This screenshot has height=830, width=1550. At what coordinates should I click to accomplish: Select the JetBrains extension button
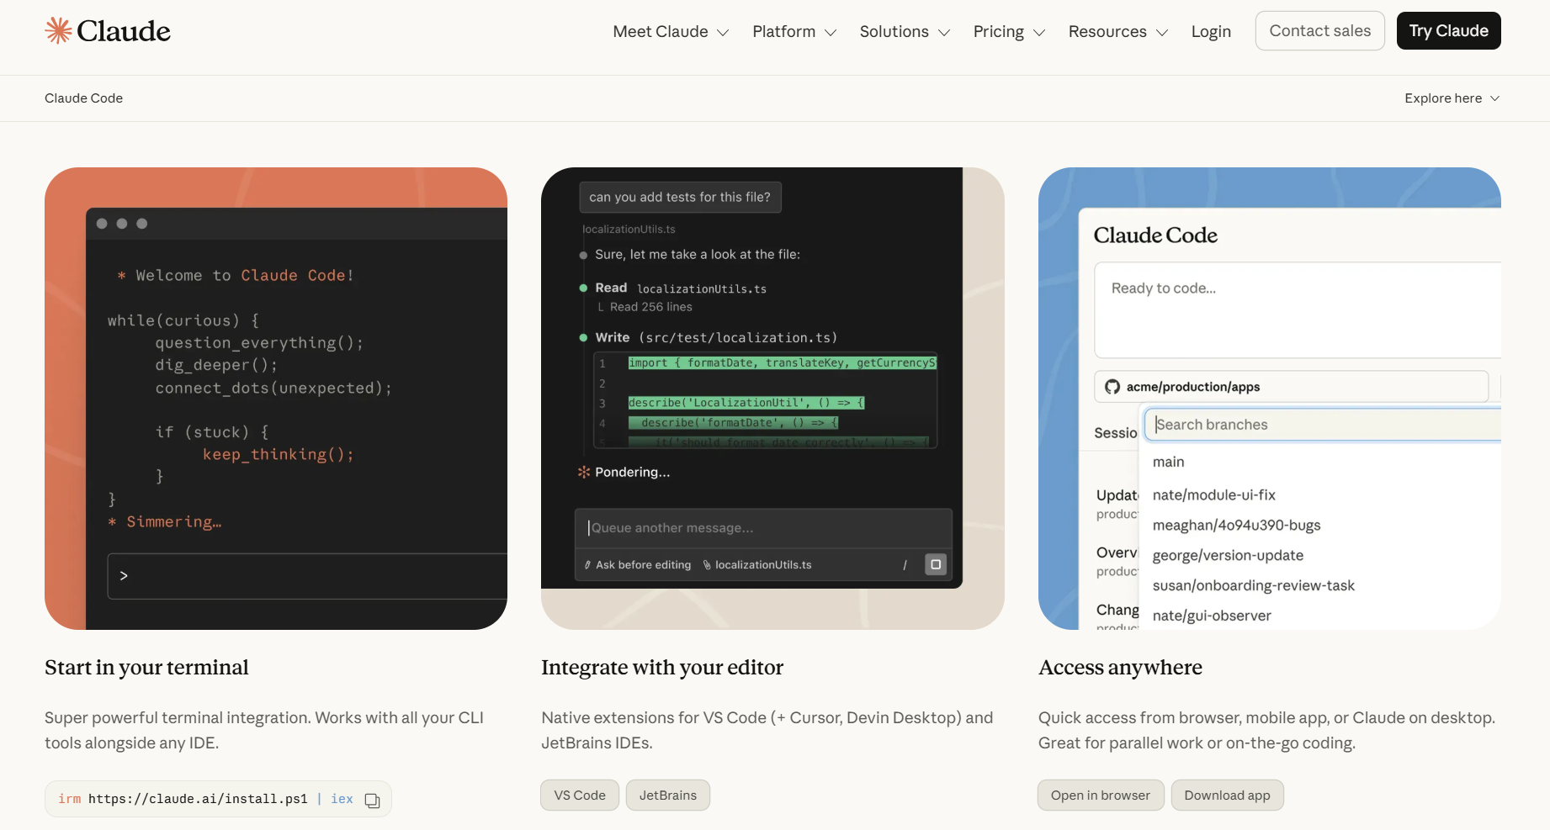coord(668,796)
